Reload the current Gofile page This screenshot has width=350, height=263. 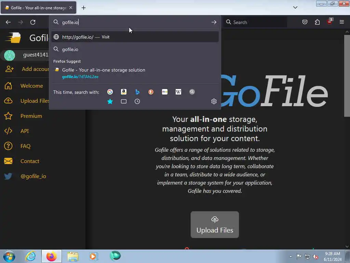33,22
